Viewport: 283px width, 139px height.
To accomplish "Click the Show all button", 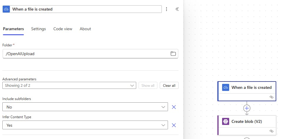I will (x=148, y=86).
